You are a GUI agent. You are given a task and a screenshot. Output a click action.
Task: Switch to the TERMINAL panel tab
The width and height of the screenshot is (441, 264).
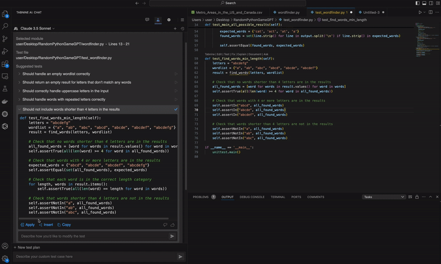point(278,197)
